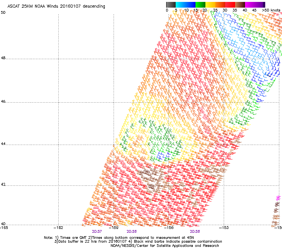Click the cyan 5-10 knots legend swatch
Viewport: 282px width, 248px height.
point(181,5)
